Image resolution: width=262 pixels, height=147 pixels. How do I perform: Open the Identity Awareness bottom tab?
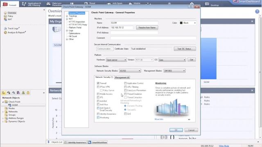pos(75,143)
